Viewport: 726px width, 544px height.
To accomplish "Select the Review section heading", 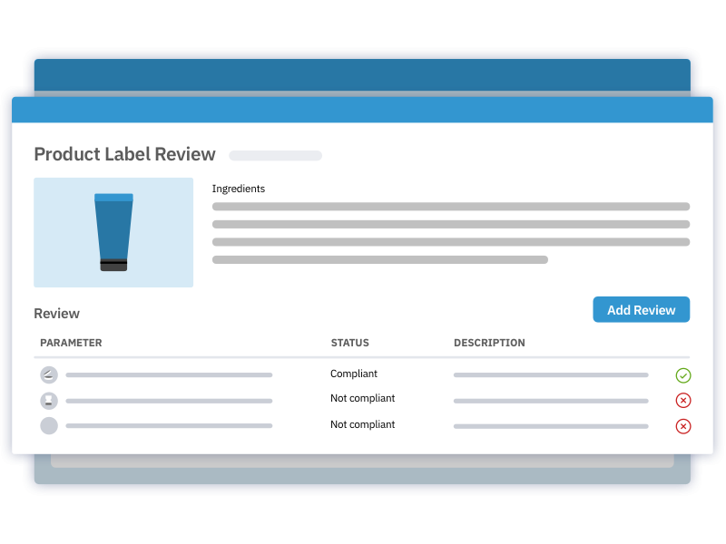I will (x=56, y=313).
